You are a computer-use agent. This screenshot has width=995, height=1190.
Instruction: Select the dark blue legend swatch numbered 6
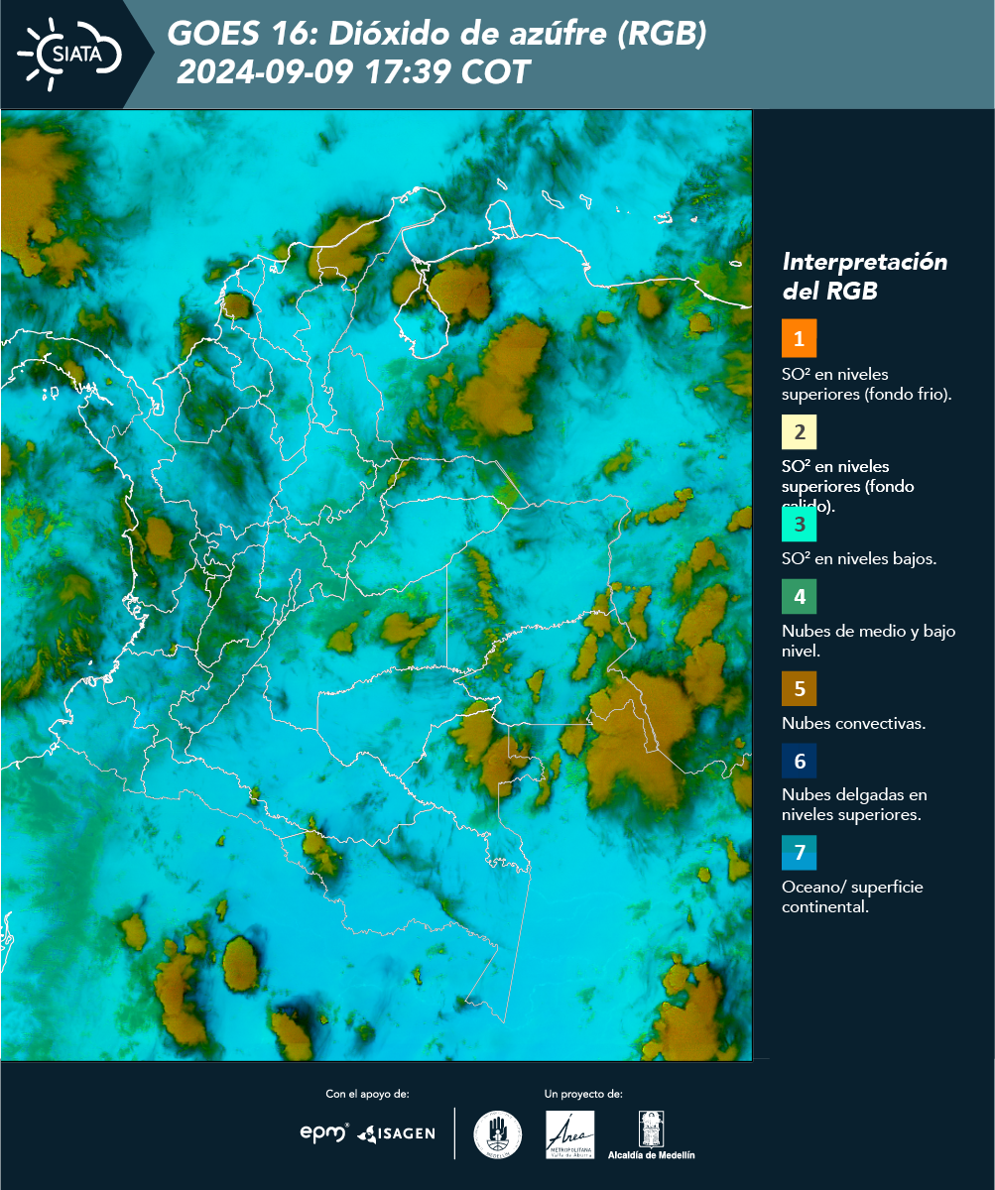coord(799,761)
